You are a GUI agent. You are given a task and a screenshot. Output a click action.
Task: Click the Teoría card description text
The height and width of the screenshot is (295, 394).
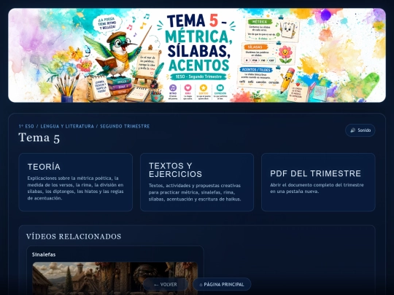pyautogui.click(x=75, y=188)
